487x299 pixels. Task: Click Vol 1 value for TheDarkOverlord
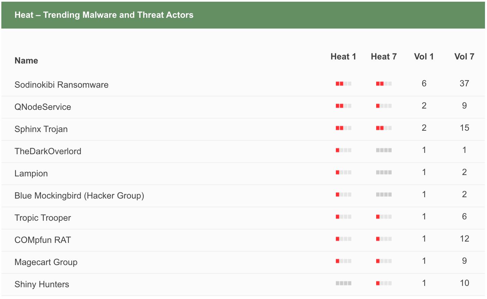click(424, 150)
